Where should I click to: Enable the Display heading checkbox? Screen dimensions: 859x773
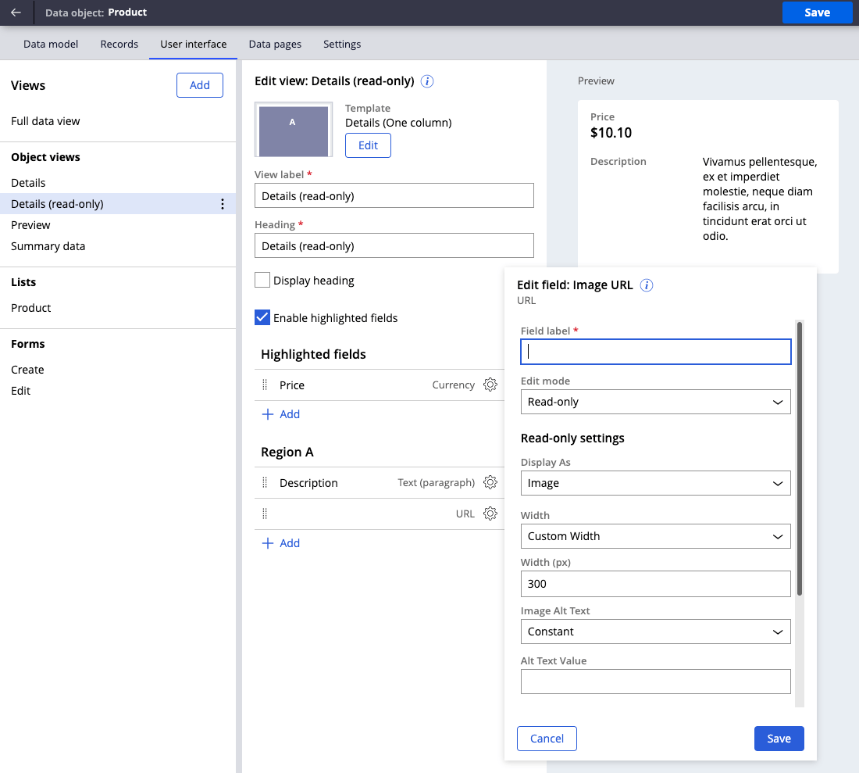pyautogui.click(x=262, y=280)
